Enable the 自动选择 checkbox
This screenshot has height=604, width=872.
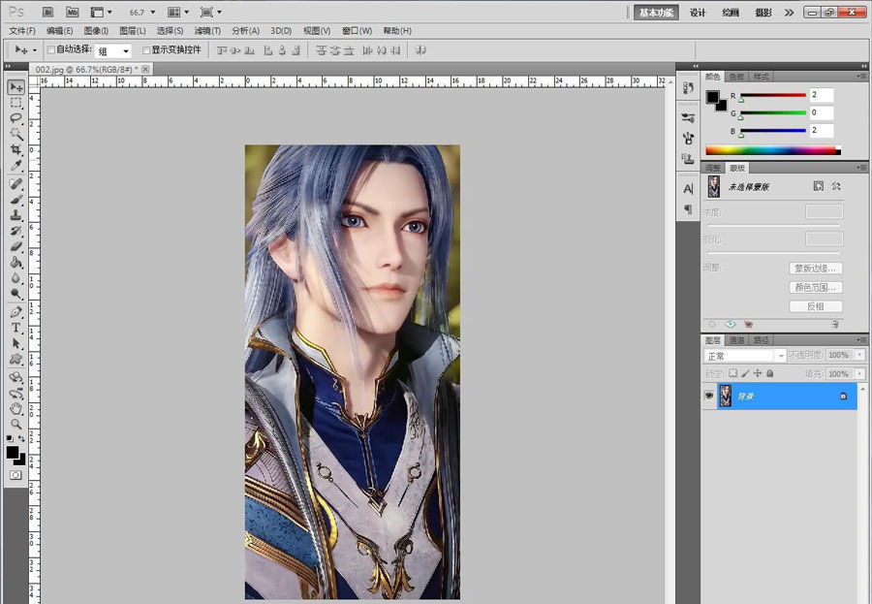(51, 49)
